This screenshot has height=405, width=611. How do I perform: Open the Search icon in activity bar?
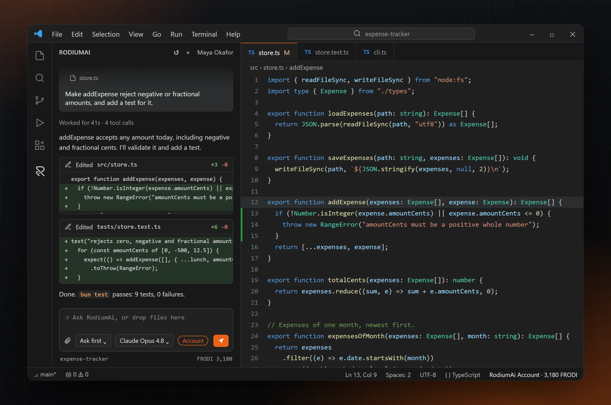[x=39, y=78]
